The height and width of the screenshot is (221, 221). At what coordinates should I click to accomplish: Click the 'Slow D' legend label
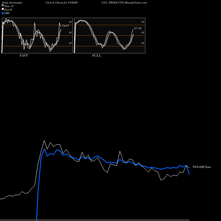click(x=9, y=6)
